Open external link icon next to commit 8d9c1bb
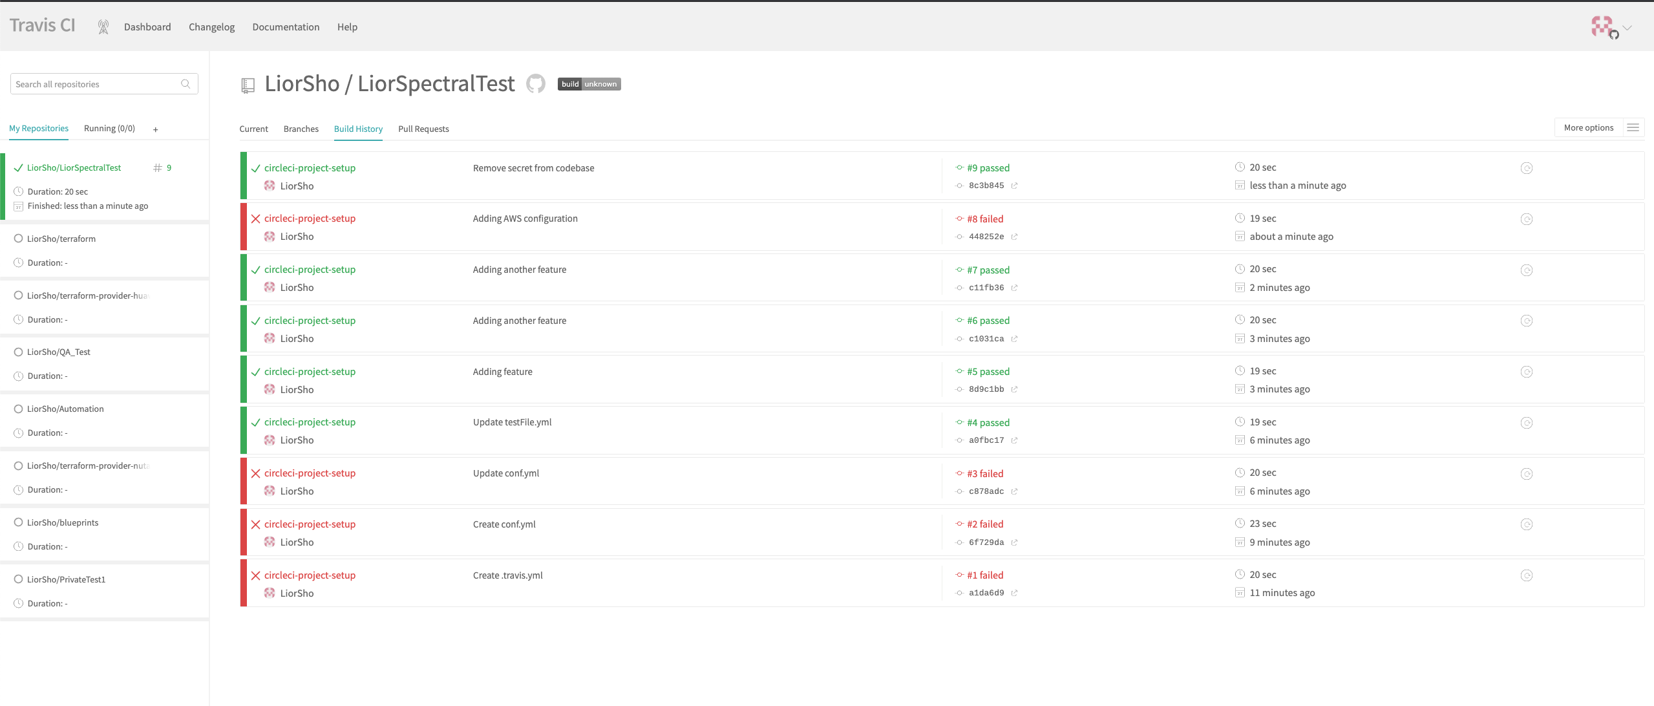 (x=1015, y=389)
